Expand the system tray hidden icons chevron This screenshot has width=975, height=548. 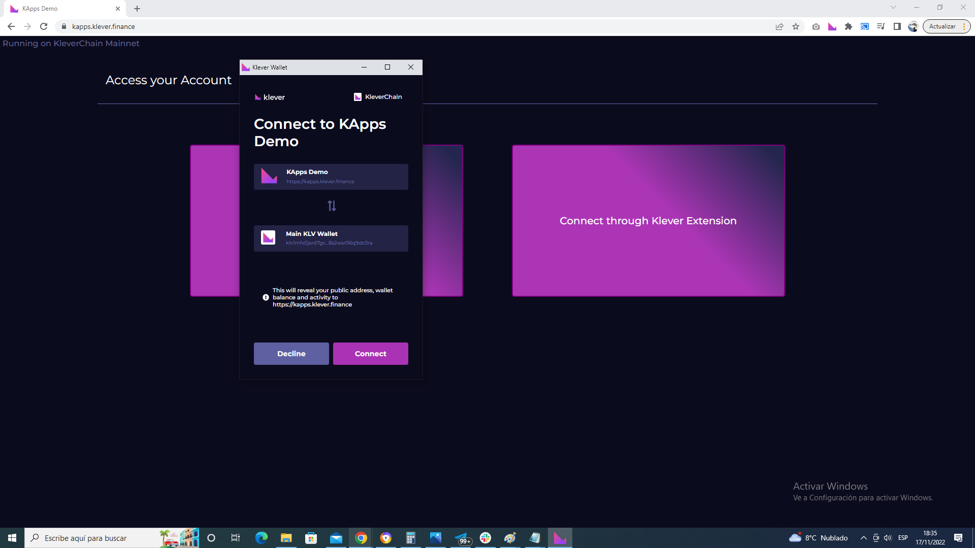(863, 538)
